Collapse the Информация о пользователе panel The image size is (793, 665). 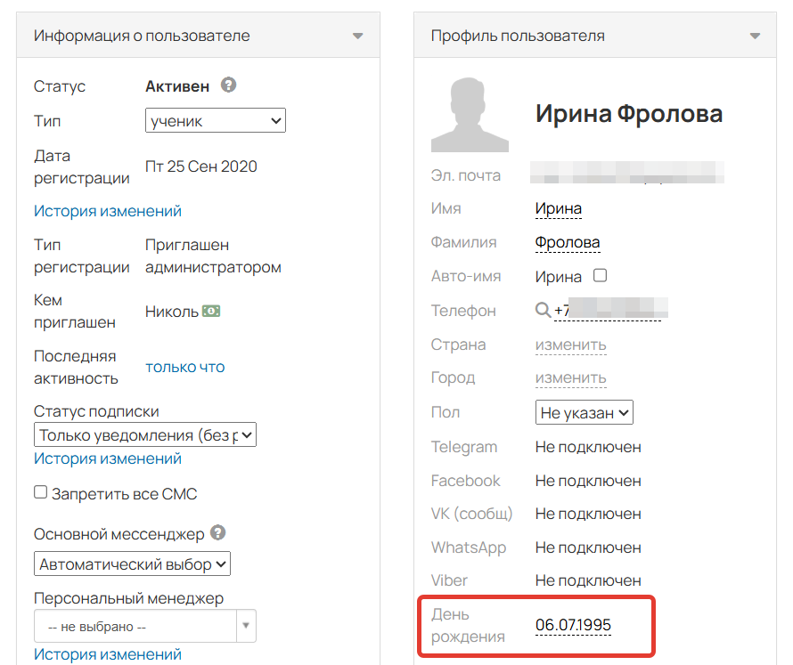pos(359,36)
